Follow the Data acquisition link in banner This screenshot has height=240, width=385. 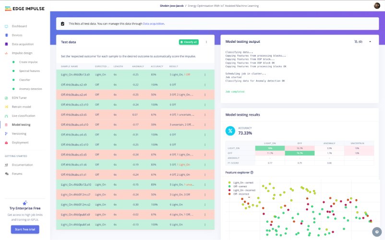pyautogui.click(x=154, y=24)
